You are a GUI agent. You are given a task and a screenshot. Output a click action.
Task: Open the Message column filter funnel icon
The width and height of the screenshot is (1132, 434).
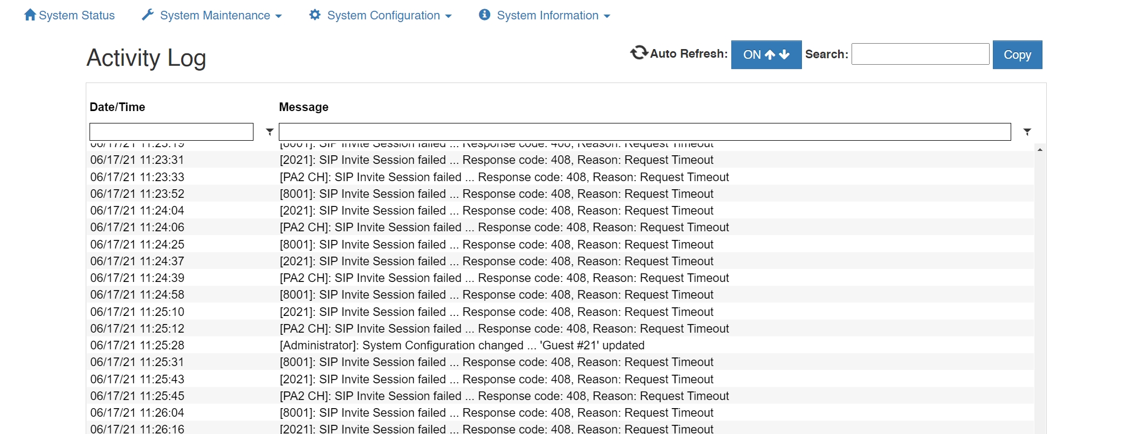pyautogui.click(x=1027, y=132)
